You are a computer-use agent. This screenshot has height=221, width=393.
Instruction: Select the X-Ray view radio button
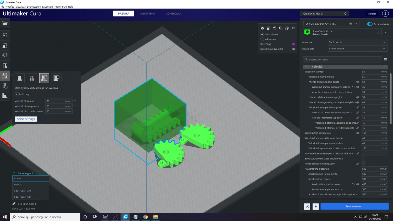tap(262, 39)
